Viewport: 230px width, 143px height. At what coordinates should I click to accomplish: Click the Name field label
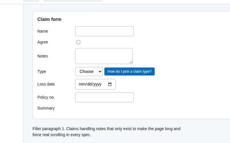coord(43,31)
